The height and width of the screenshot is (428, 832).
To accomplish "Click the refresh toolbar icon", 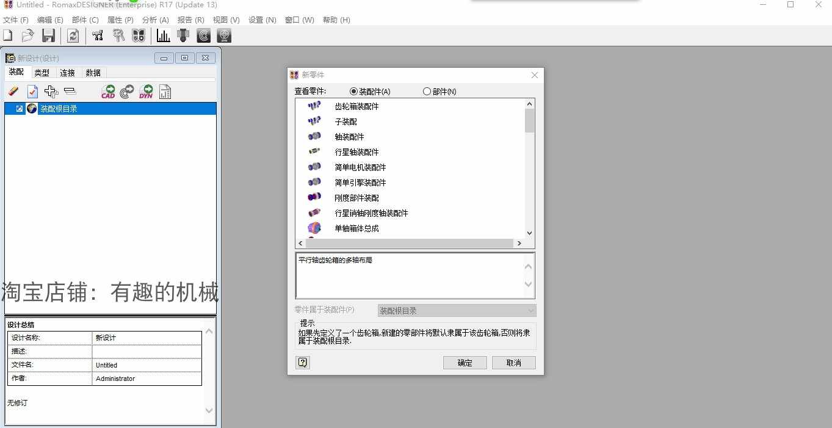I will pyautogui.click(x=73, y=36).
